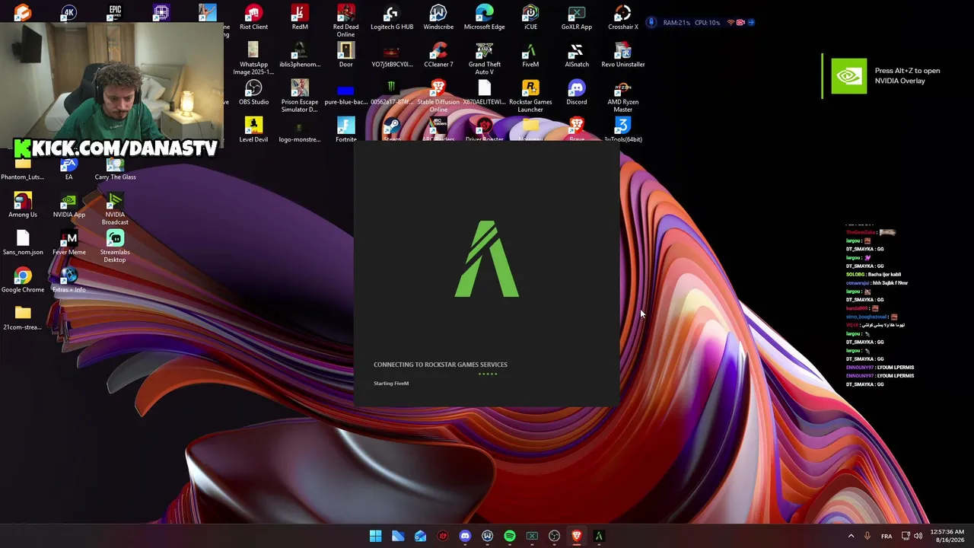Open Streamlabs Desktop shortcut
The height and width of the screenshot is (548, 974).
tap(115, 246)
